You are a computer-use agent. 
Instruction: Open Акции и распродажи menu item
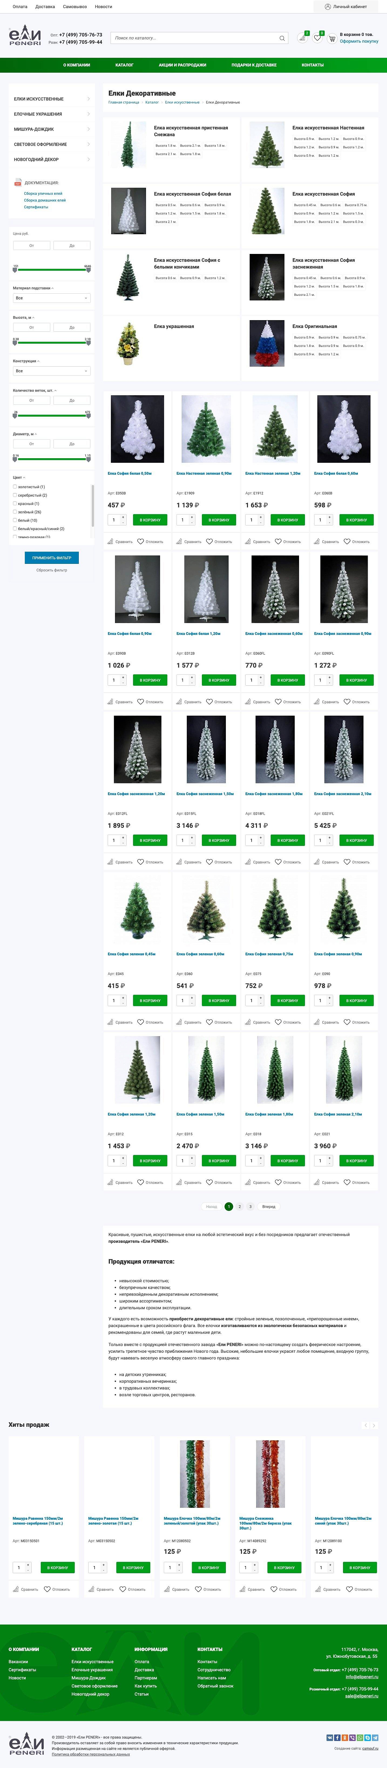pos(183,65)
